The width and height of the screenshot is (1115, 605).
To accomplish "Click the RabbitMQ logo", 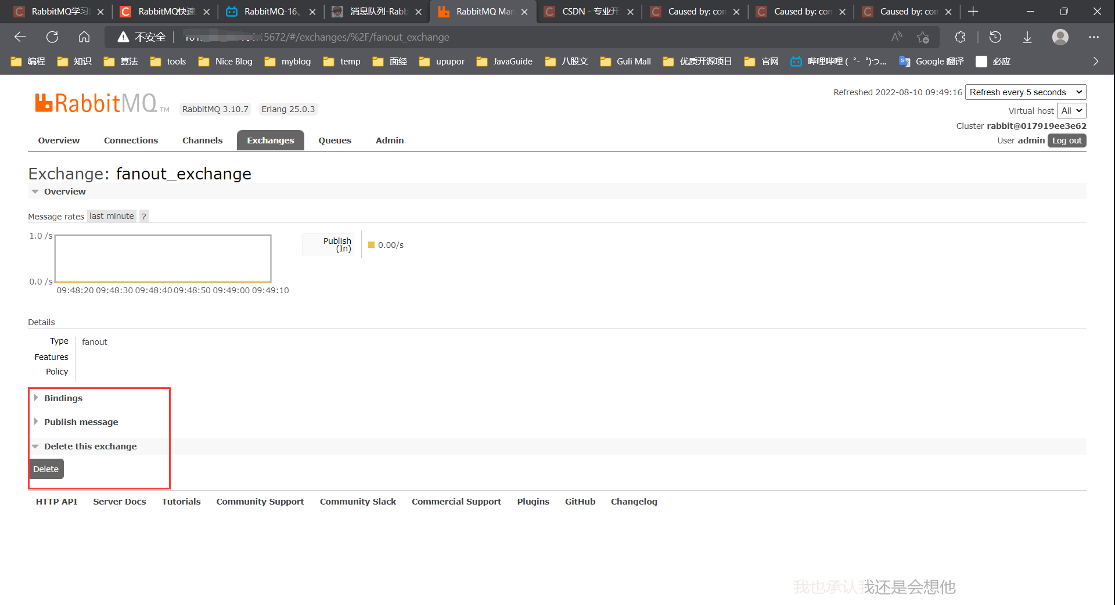I will click(102, 104).
